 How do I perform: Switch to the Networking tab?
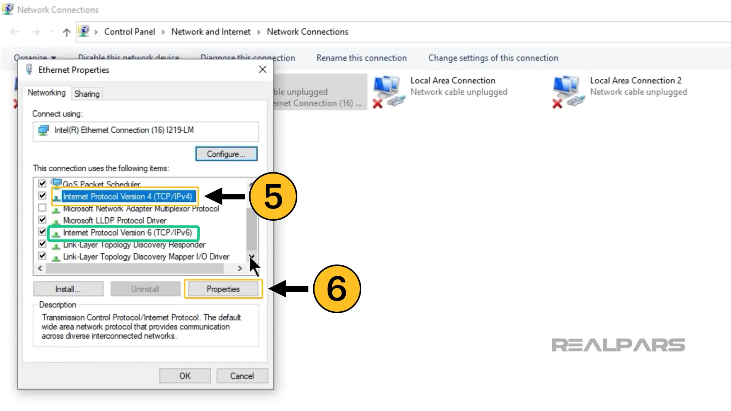pos(47,93)
